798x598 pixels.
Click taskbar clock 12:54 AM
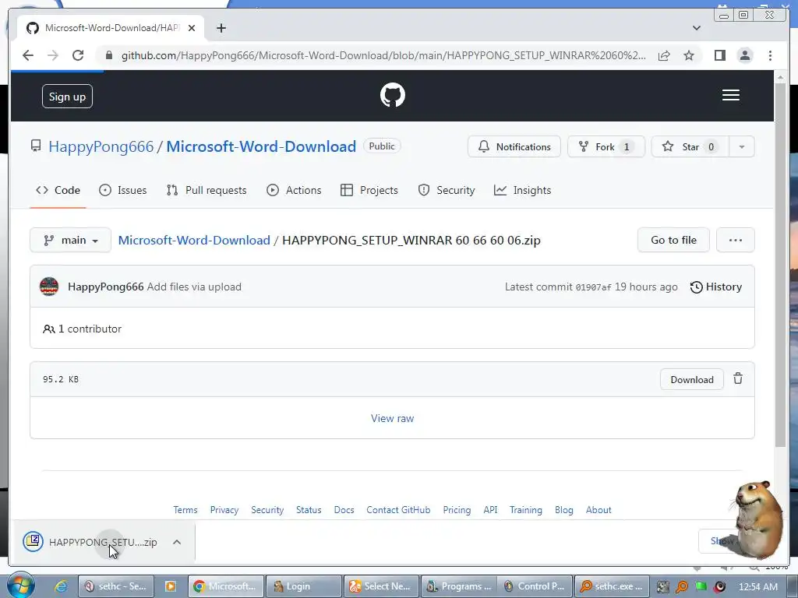tap(757, 587)
